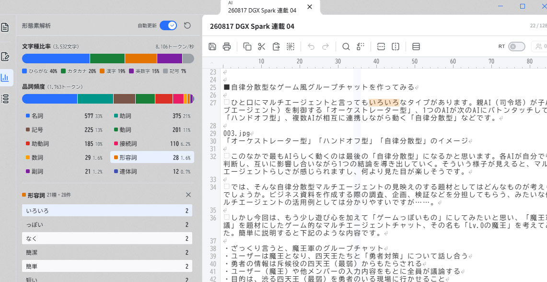Click the document title 260817 DGX Spark 連載 04
This screenshot has width=547, height=282.
pyautogui.click(x=252, y=26)
